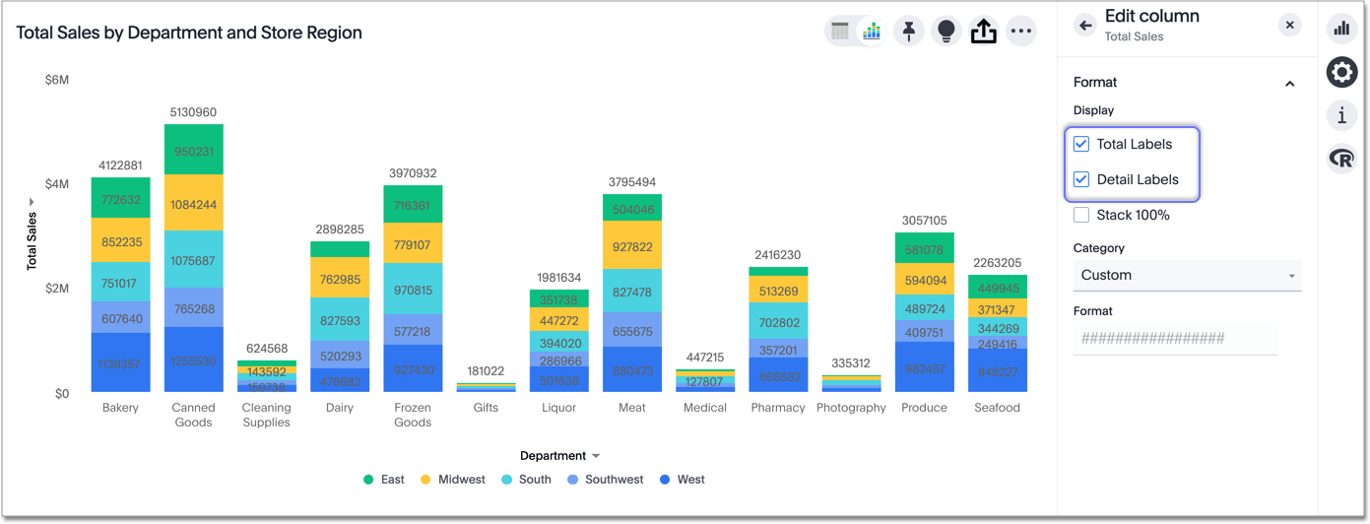Open the more options ellipsis menu
This screenshot has width=1370, height=524.
(1020, 32)
